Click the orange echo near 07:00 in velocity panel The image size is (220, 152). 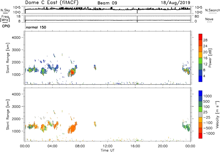coord(72,128)
